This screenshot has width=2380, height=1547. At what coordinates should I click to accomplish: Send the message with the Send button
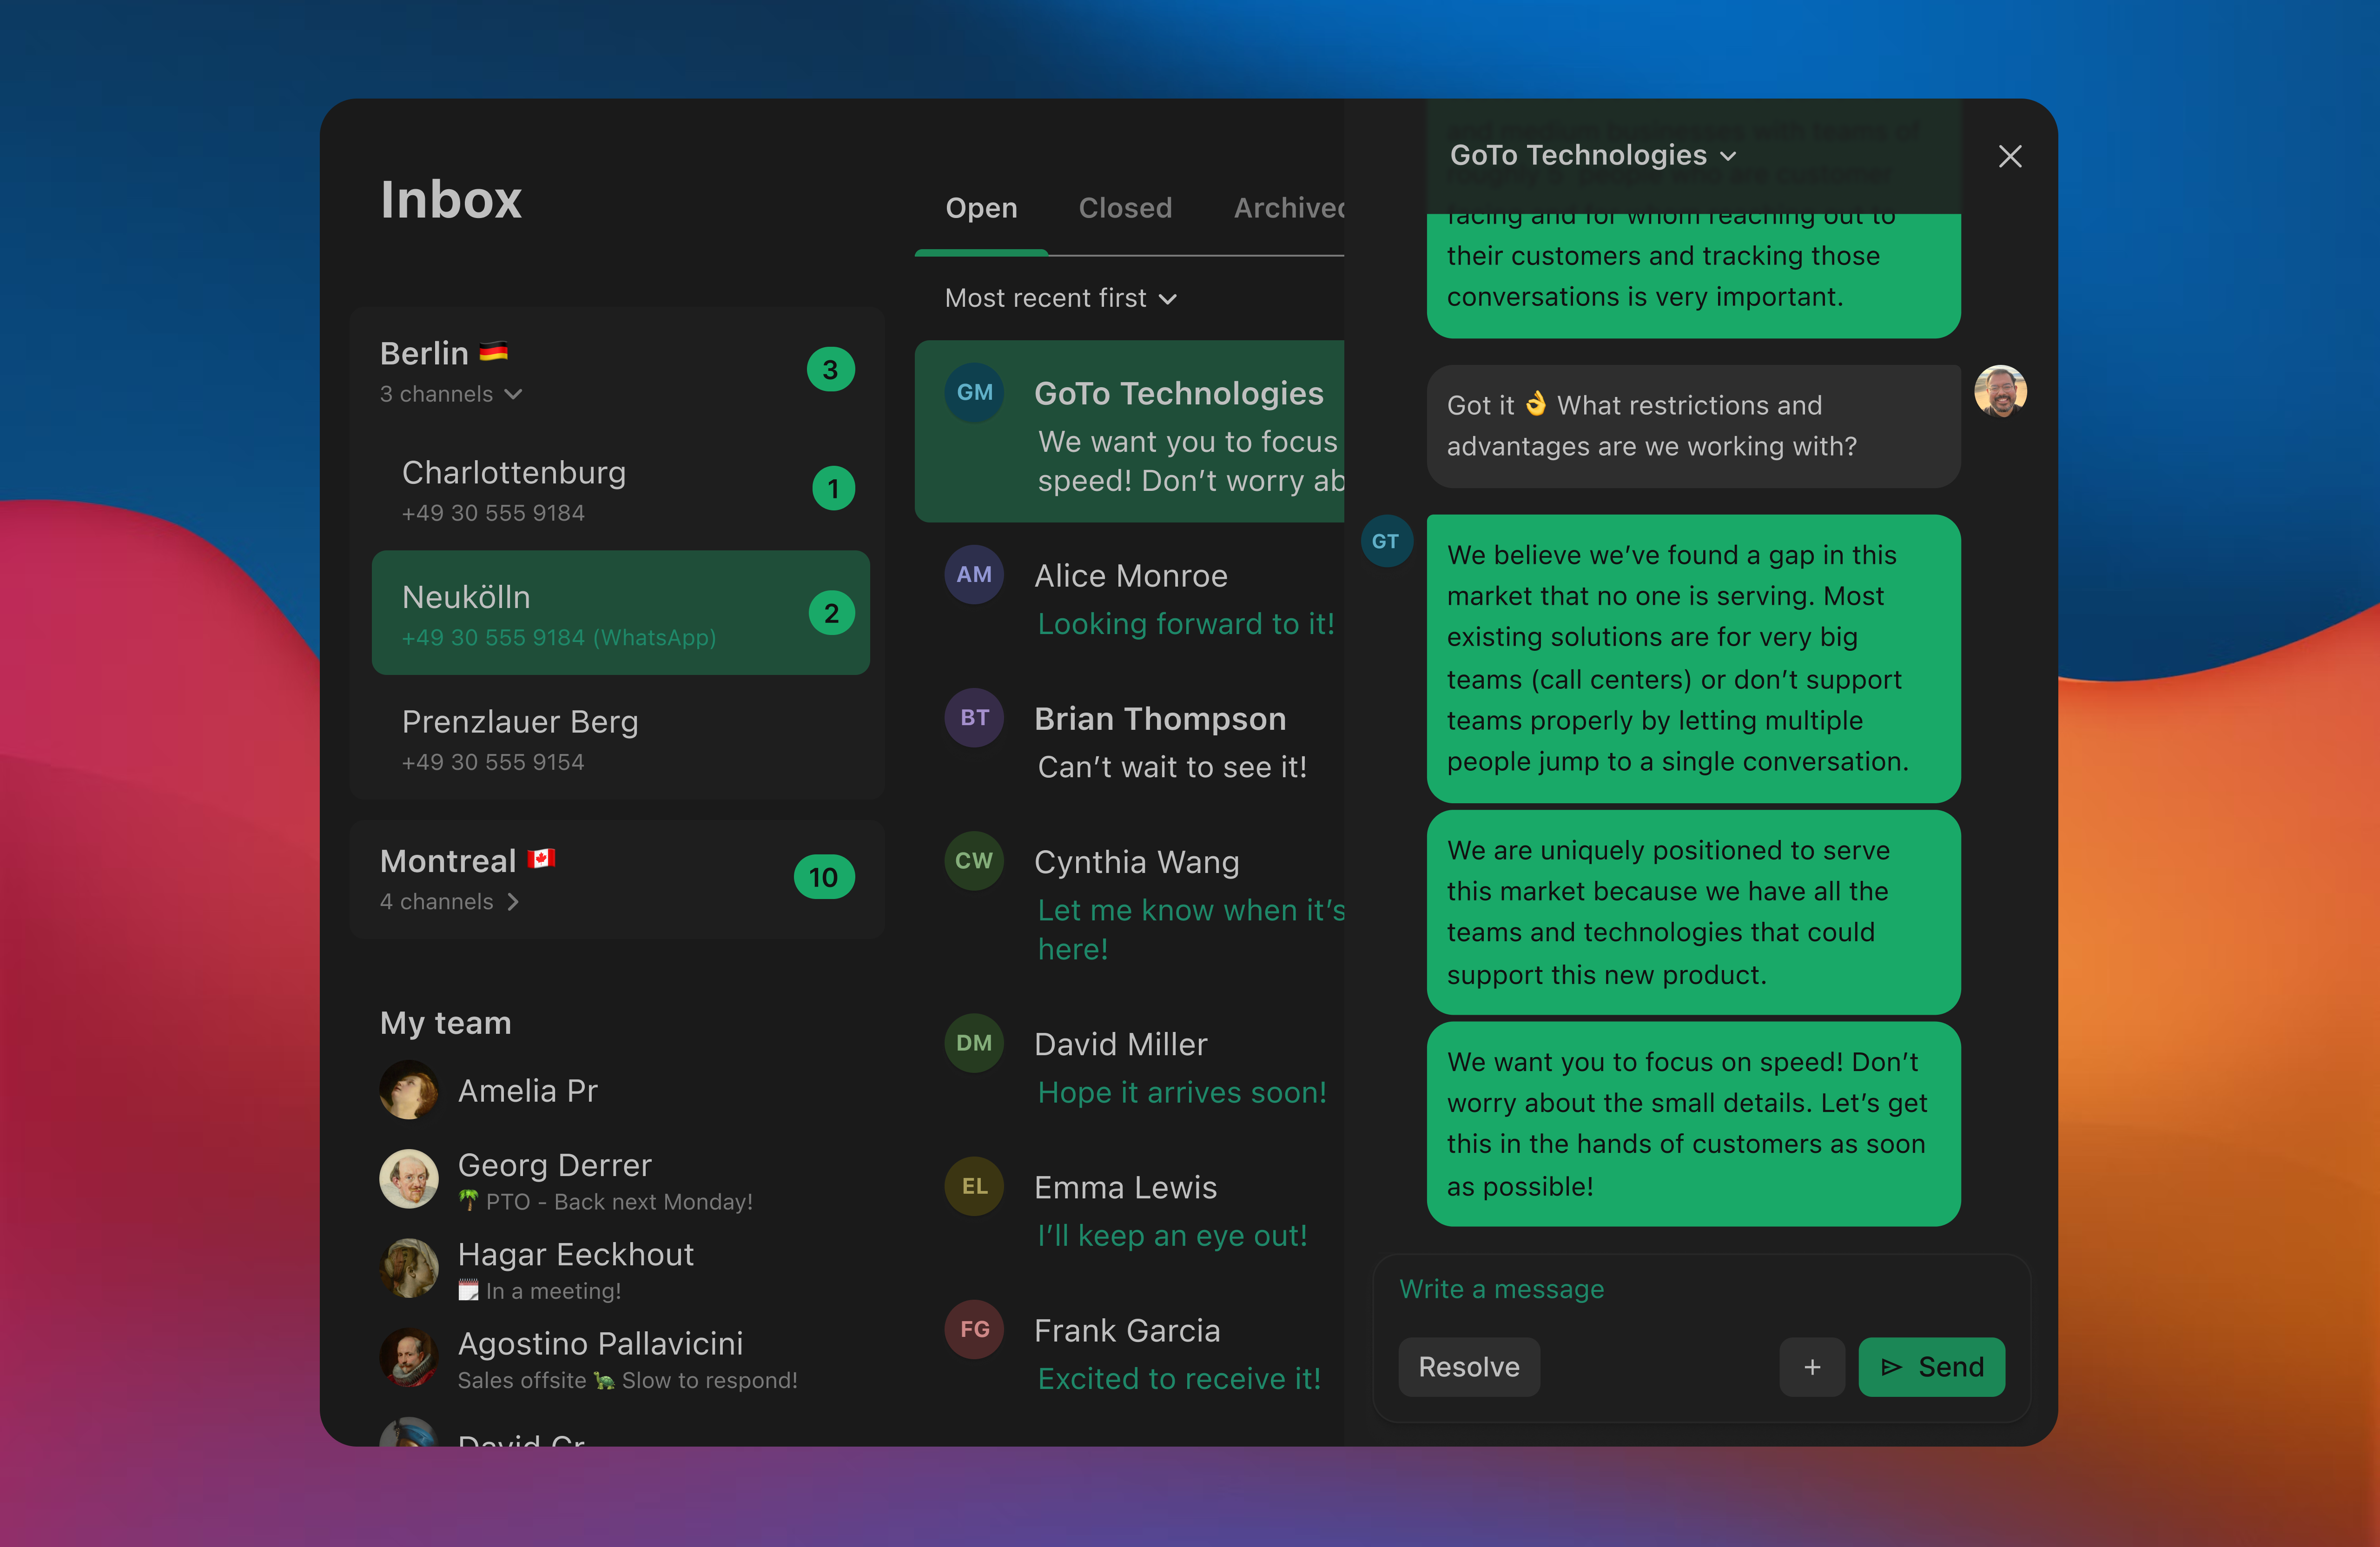coord(1931,1367)
